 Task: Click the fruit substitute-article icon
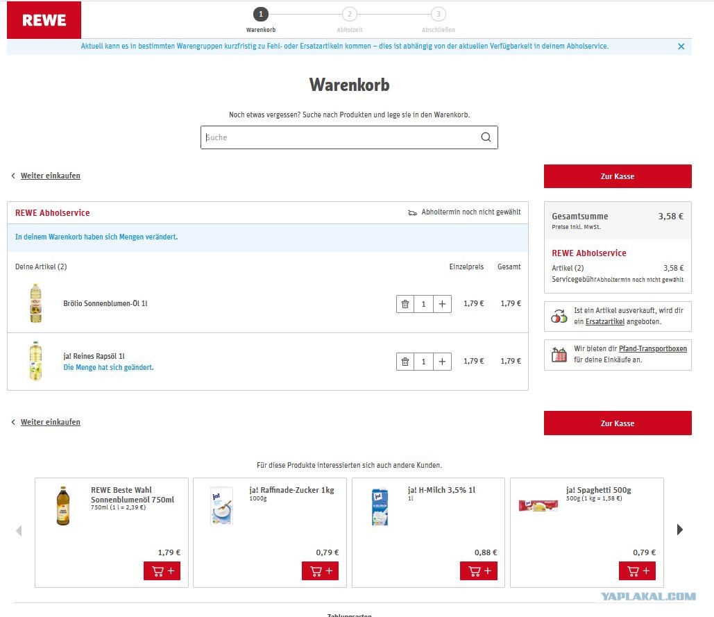coord(559,316)
